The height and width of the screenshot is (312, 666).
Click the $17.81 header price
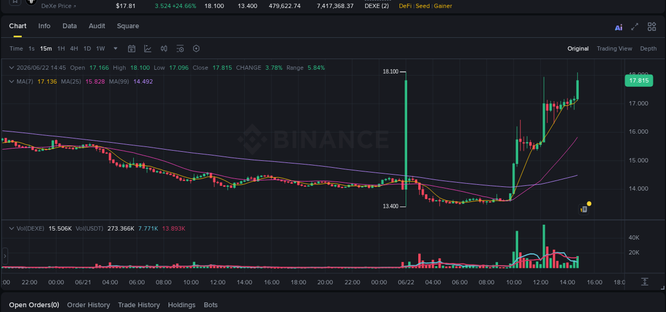(126, 6)
